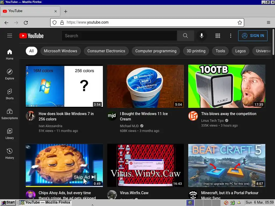
Task: Open Linus Tech Tips channel name
Action: [212, 120]
